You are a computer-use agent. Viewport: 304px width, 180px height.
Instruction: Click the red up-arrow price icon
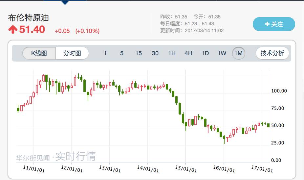13,30
